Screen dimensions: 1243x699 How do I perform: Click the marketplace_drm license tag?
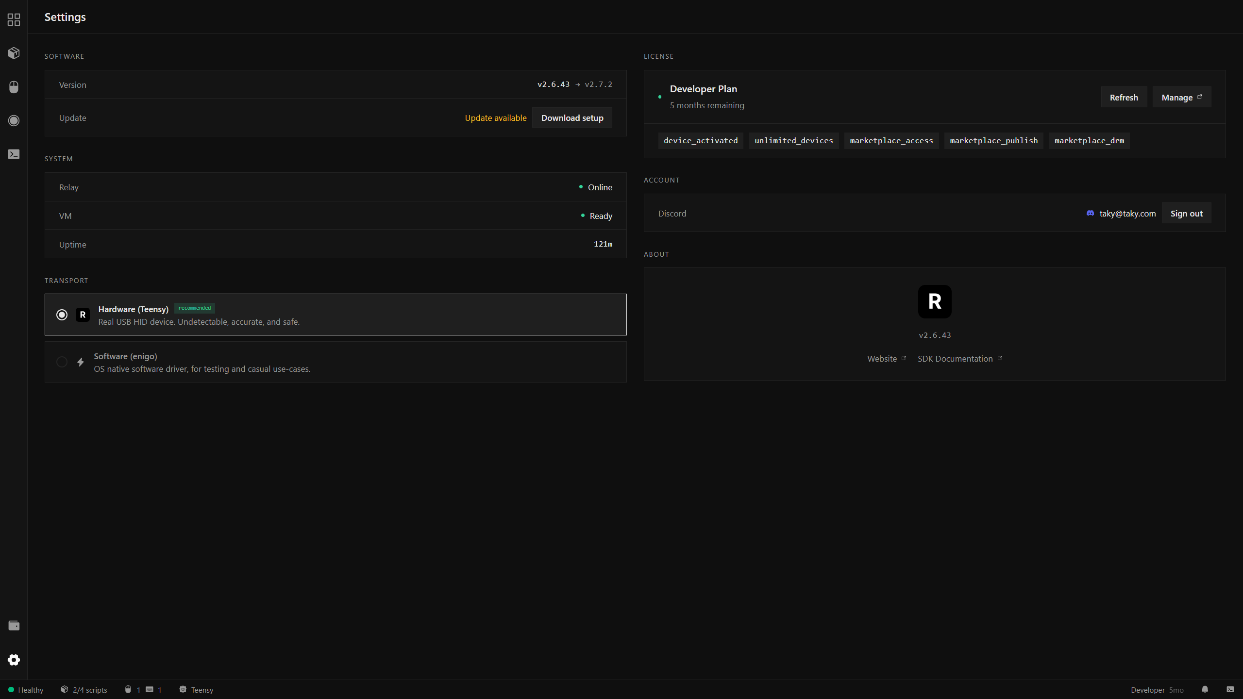pos(1089,141)
